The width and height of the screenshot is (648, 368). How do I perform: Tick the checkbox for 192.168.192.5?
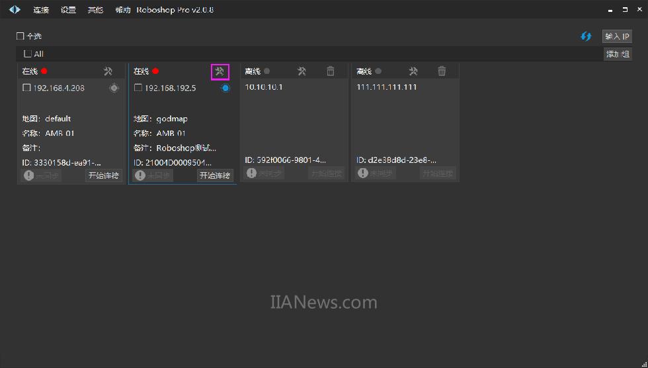pyautogui.click(x=138, y=88)
